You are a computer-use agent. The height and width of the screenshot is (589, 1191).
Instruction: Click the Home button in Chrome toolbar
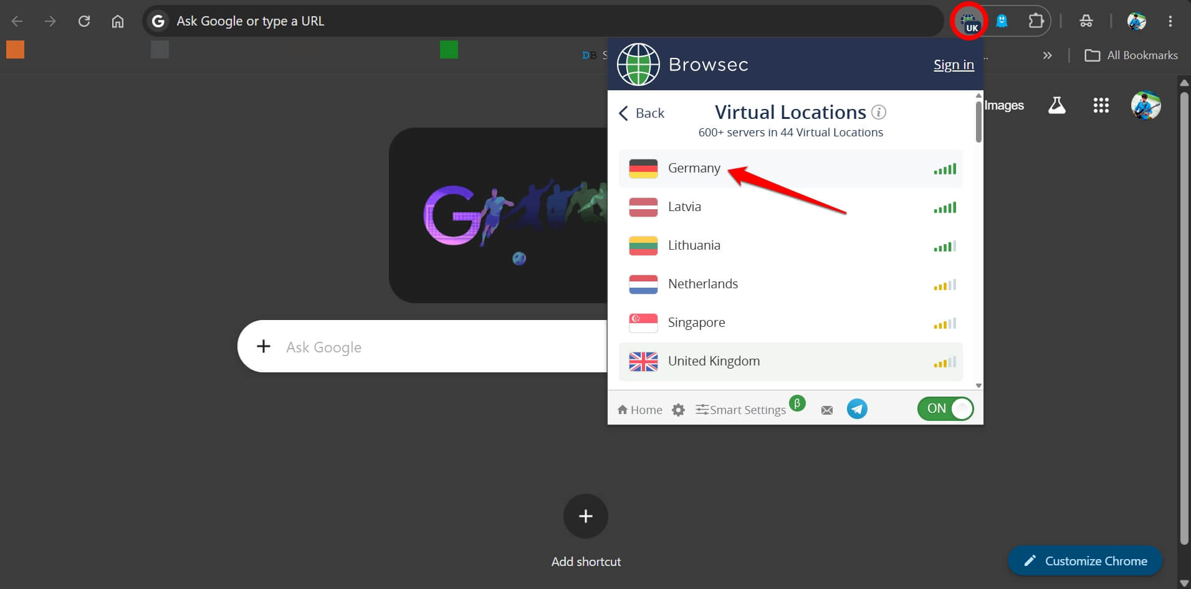[x=117, y=21]
